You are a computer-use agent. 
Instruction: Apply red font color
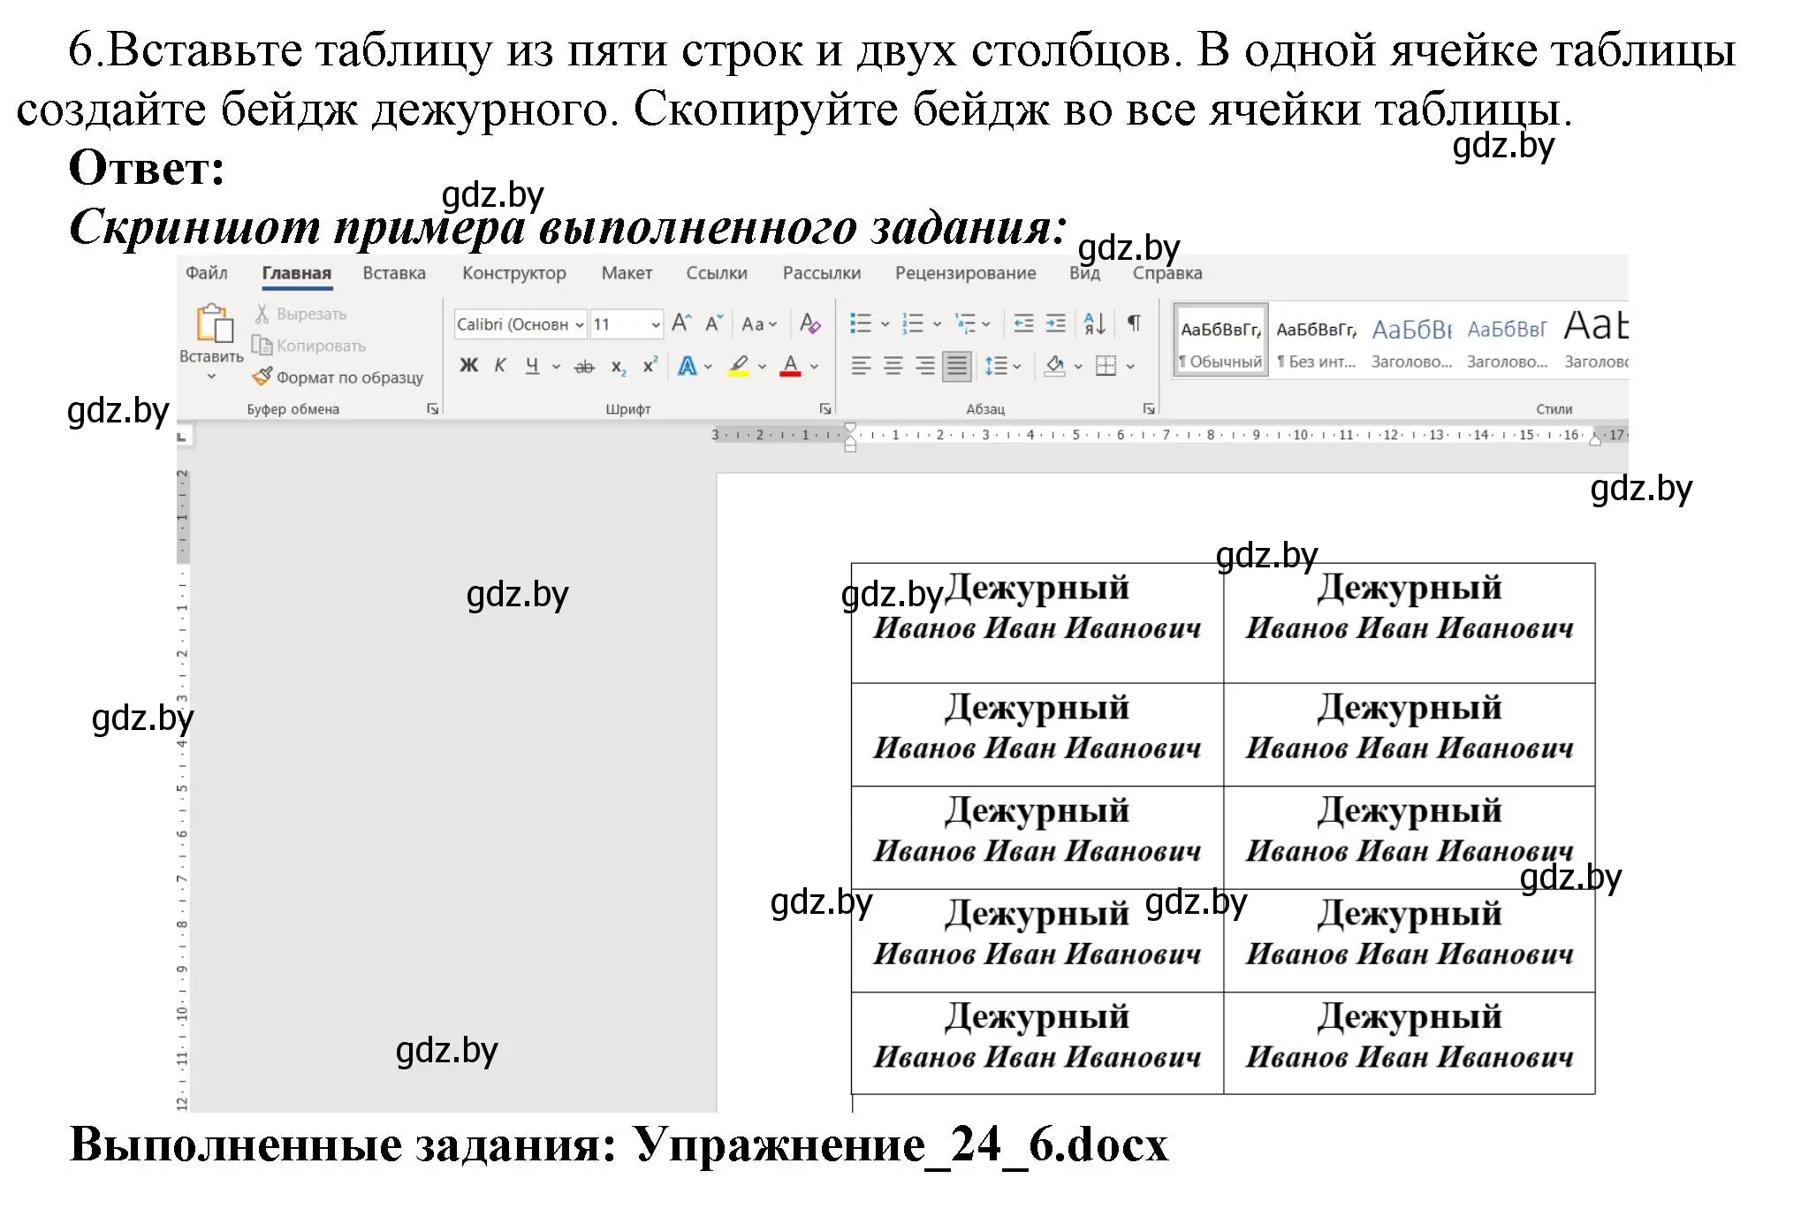coord(791,366)
